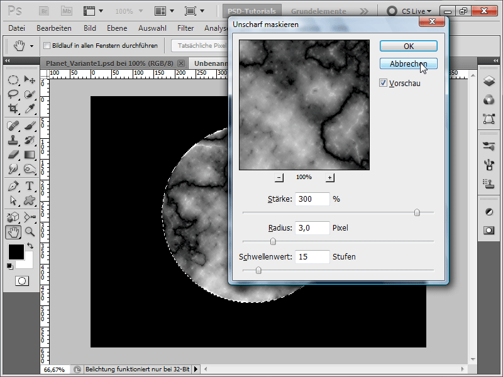Screen dimensions: 503x377
Task: Select the Crop tool
Action: (x=13, y=108)
